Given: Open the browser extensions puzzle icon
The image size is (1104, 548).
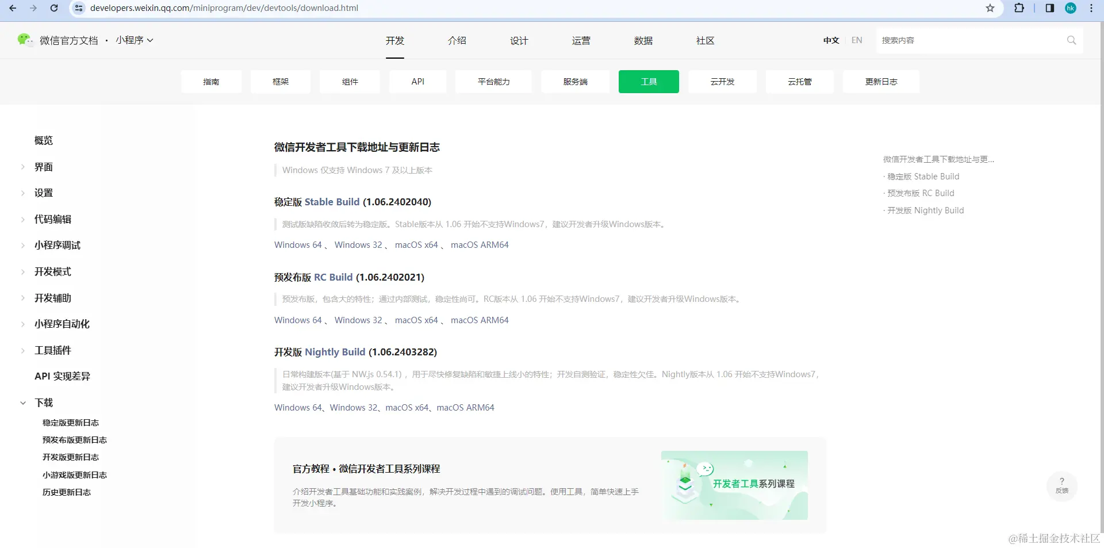Looking at the screenshot, I should click(1019, 8).
